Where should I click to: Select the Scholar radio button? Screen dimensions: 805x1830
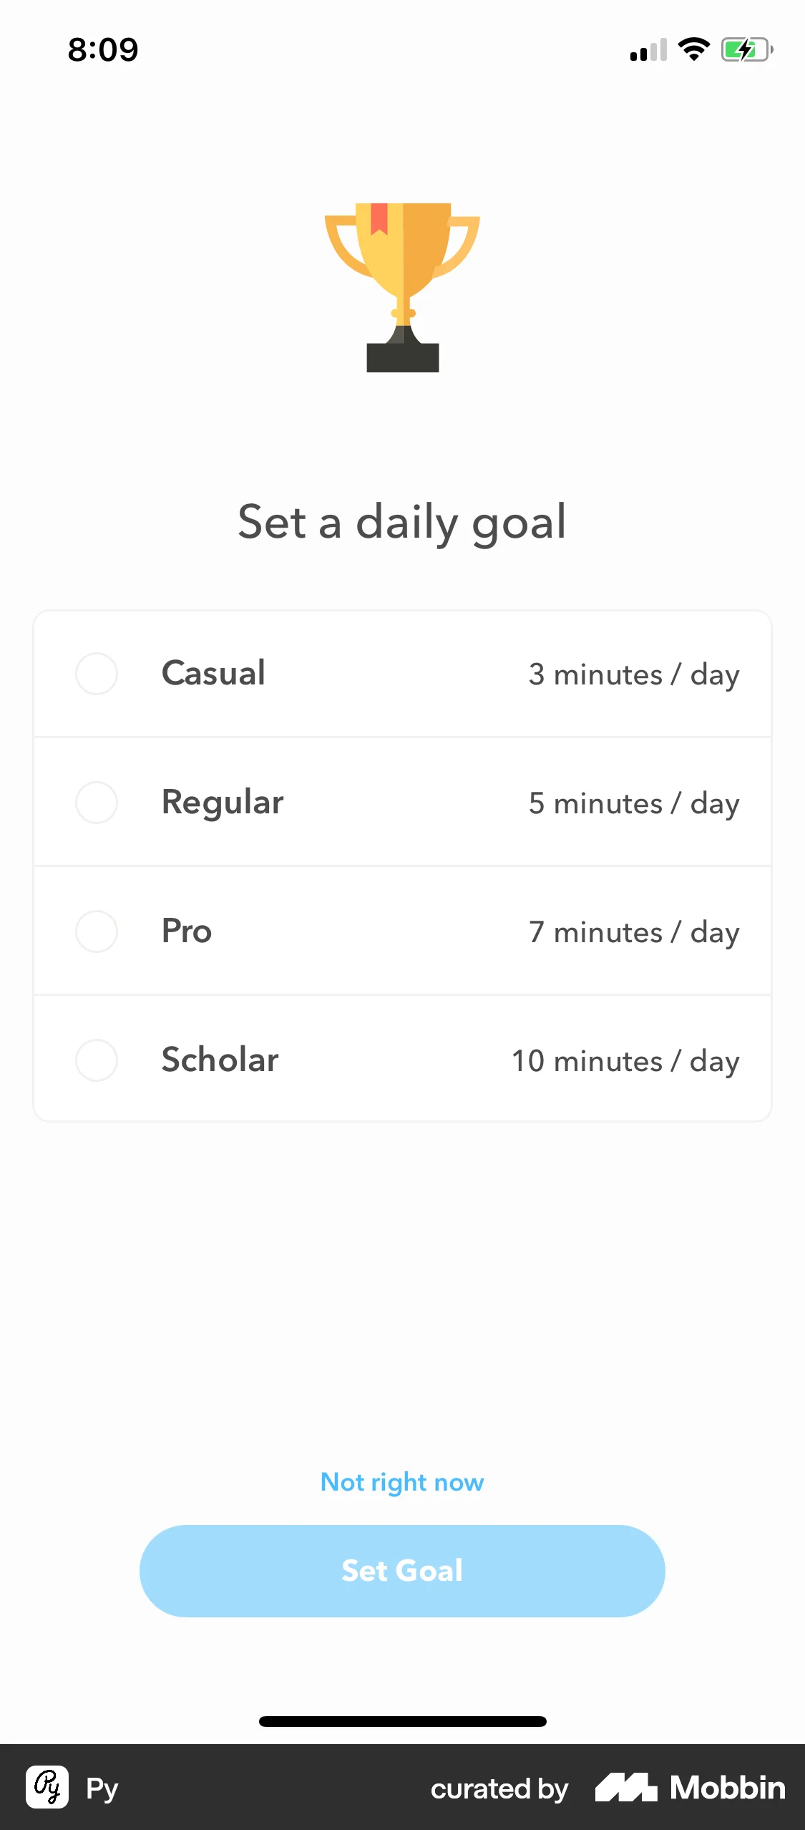(97, 1060)
